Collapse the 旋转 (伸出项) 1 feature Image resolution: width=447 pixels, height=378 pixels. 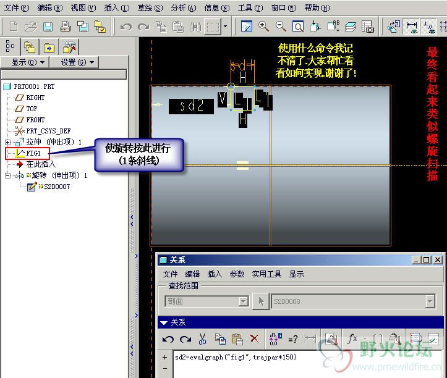pyautogui.click(x=7, y=175)
